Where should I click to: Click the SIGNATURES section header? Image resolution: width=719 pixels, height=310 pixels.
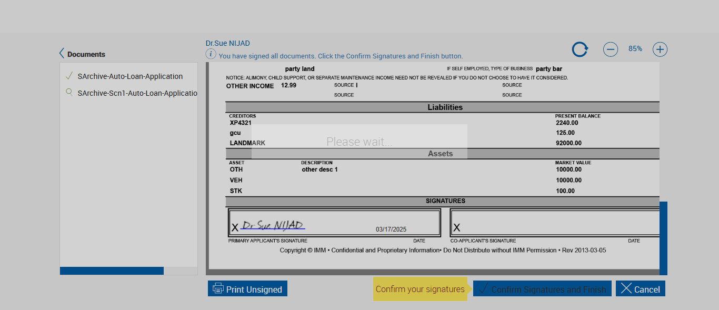click(445, 201)
